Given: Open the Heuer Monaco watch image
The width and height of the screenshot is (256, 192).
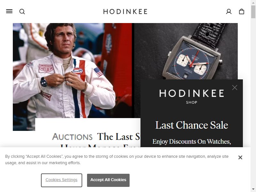Looking at the screenshot, I should pyautogui.click(x=186, y=51).
